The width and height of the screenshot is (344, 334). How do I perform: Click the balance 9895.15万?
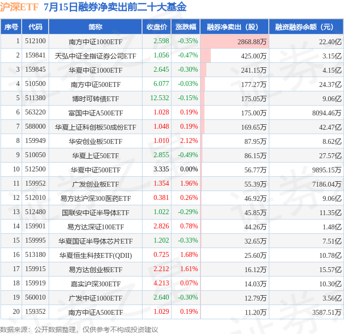[x=327, y=170]
